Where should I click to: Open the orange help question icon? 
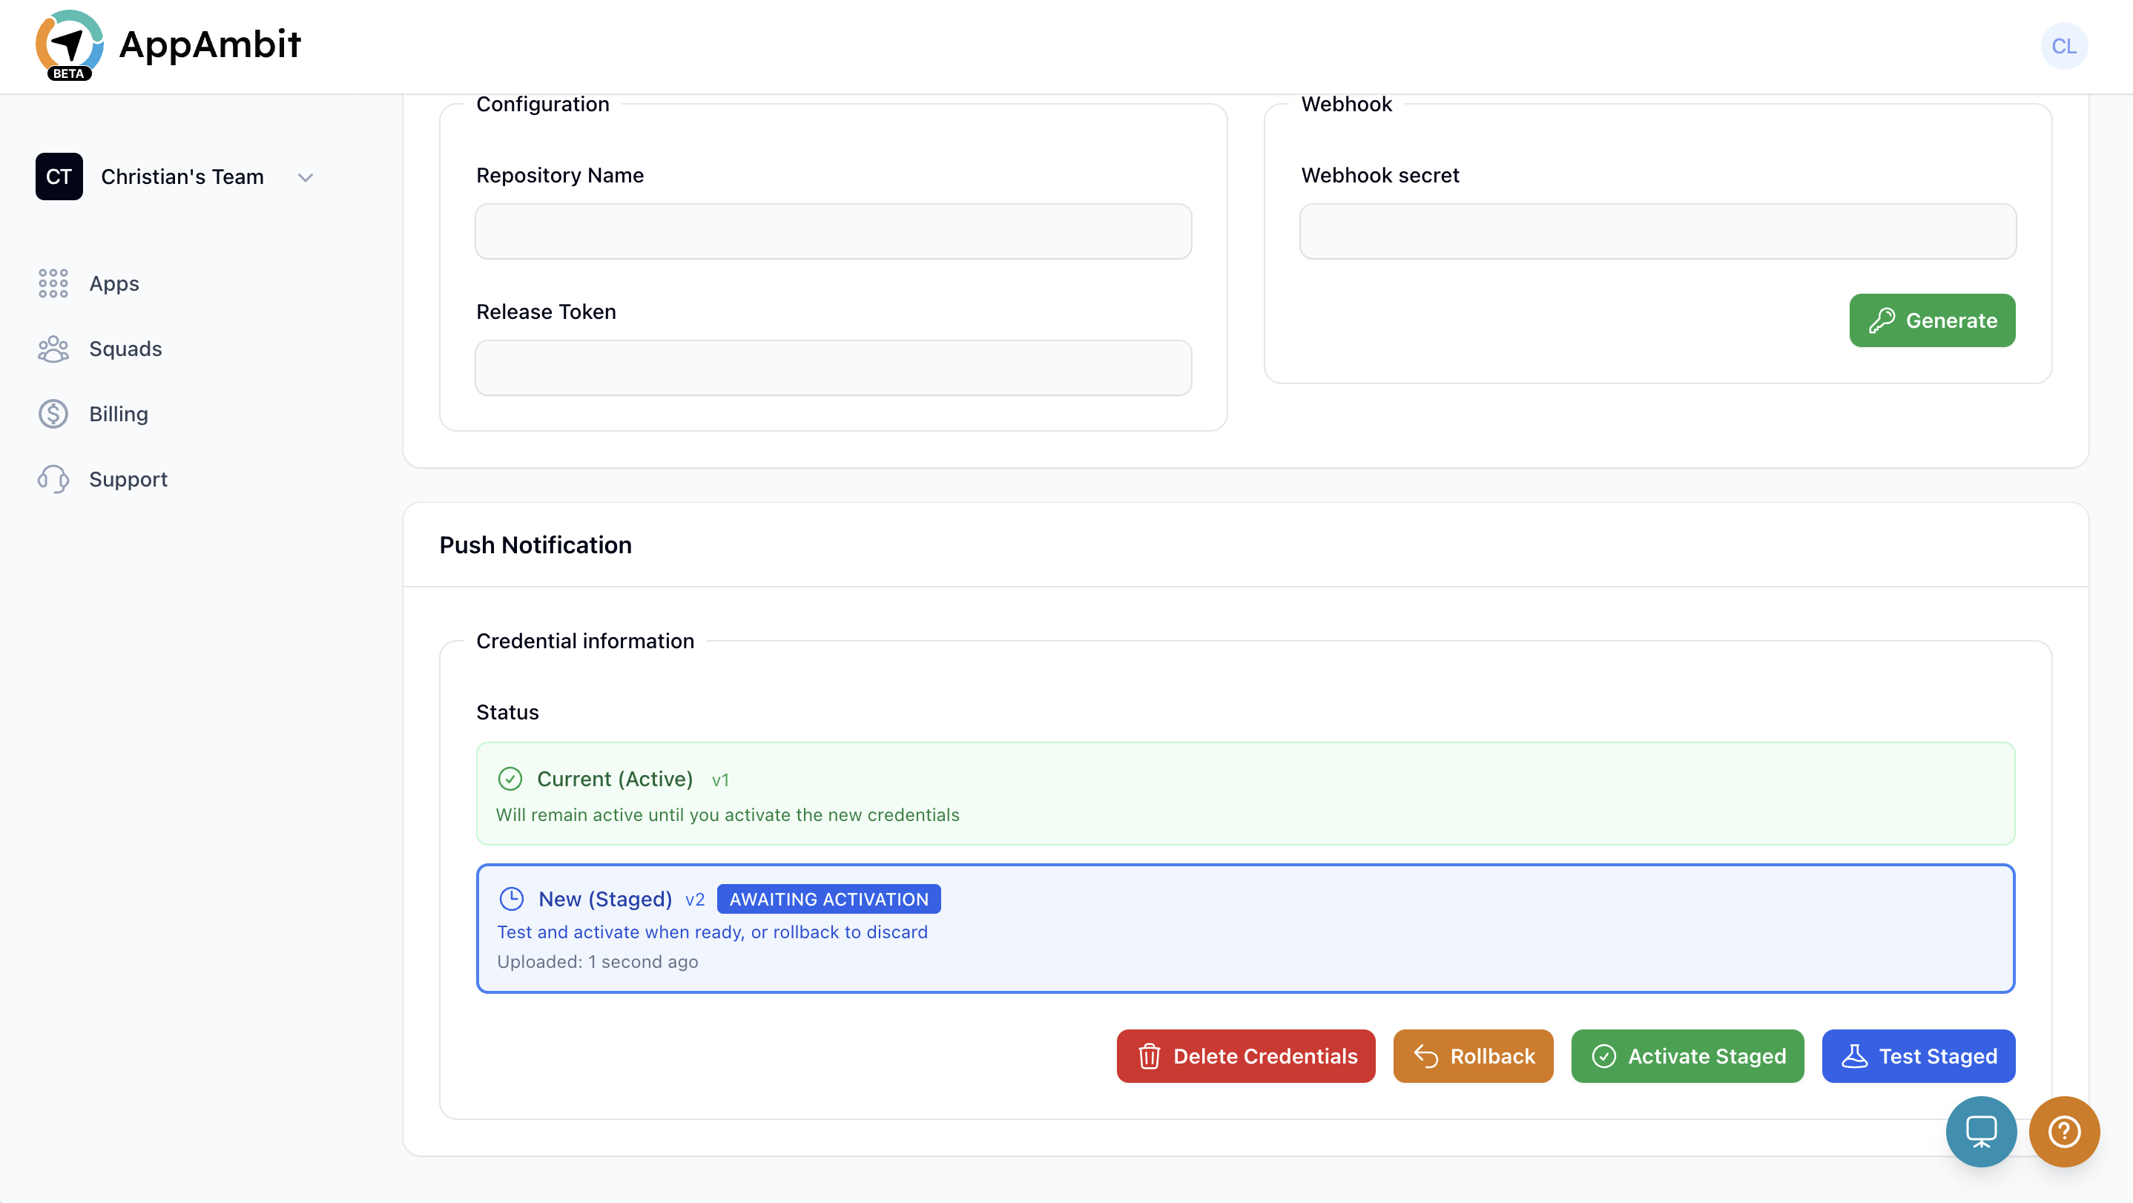[2063, 1131]
